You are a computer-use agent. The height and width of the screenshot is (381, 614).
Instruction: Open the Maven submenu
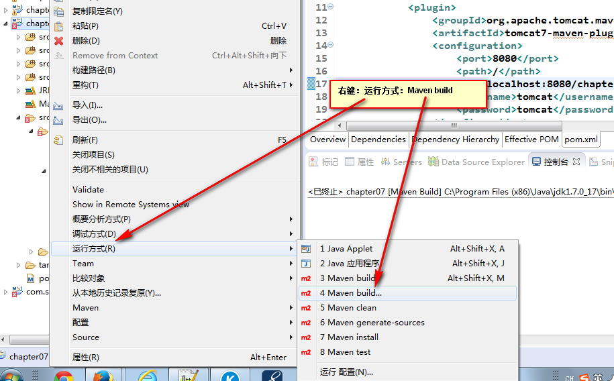point(174,308)
